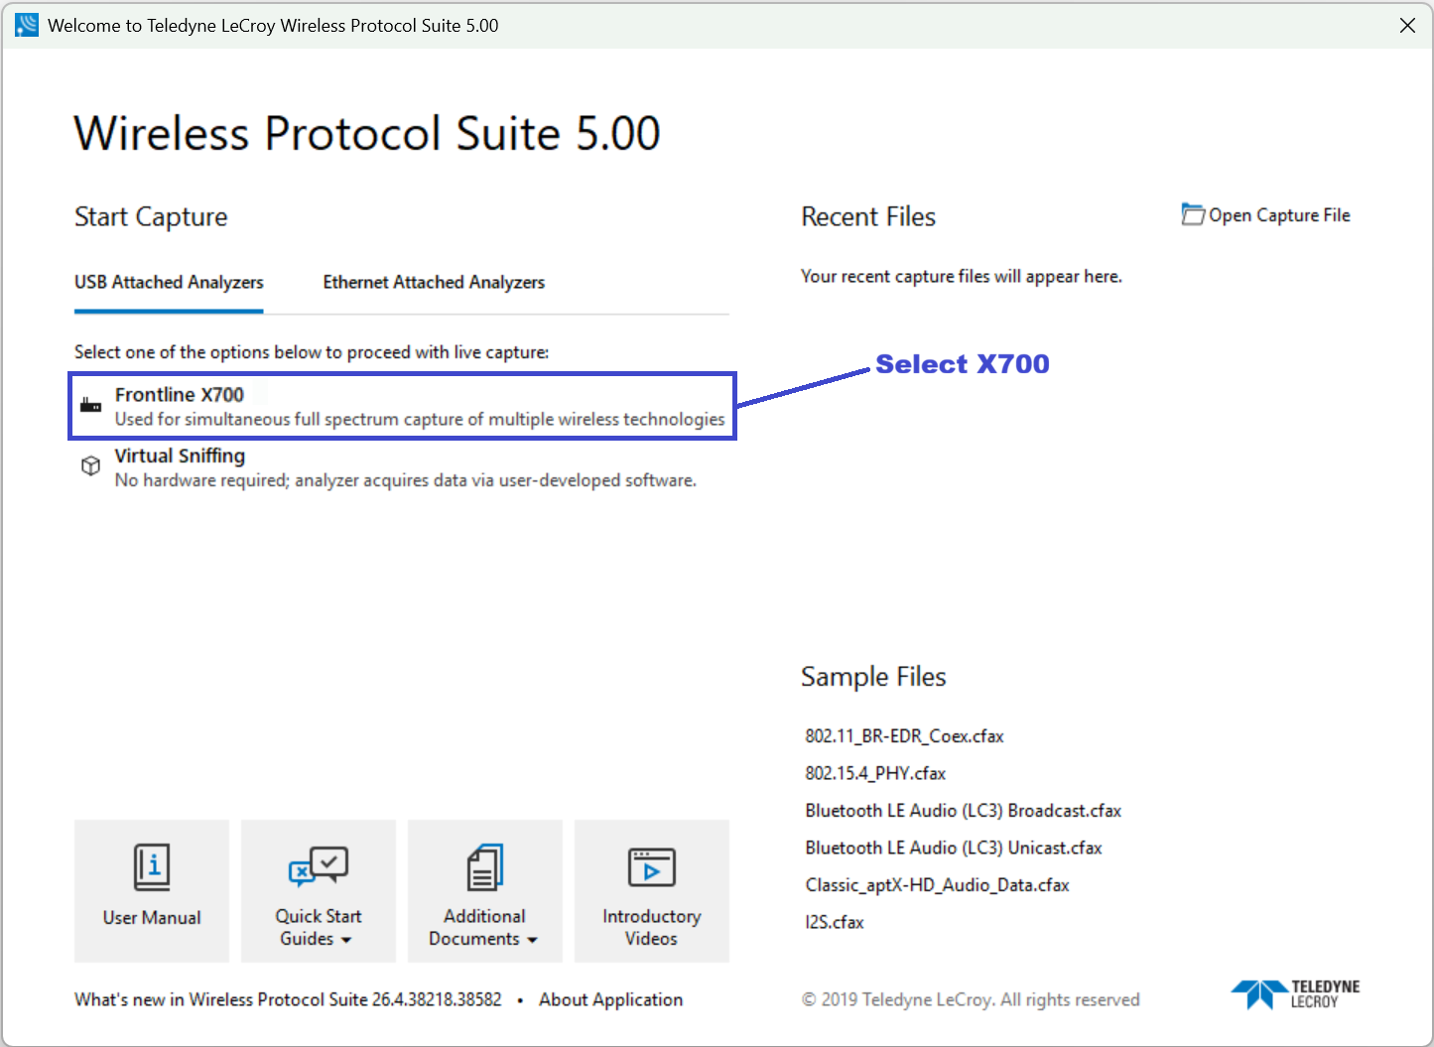1434x1047 pixels.
Task: Click the app icon in the title bar
Action: coord(27,25)
